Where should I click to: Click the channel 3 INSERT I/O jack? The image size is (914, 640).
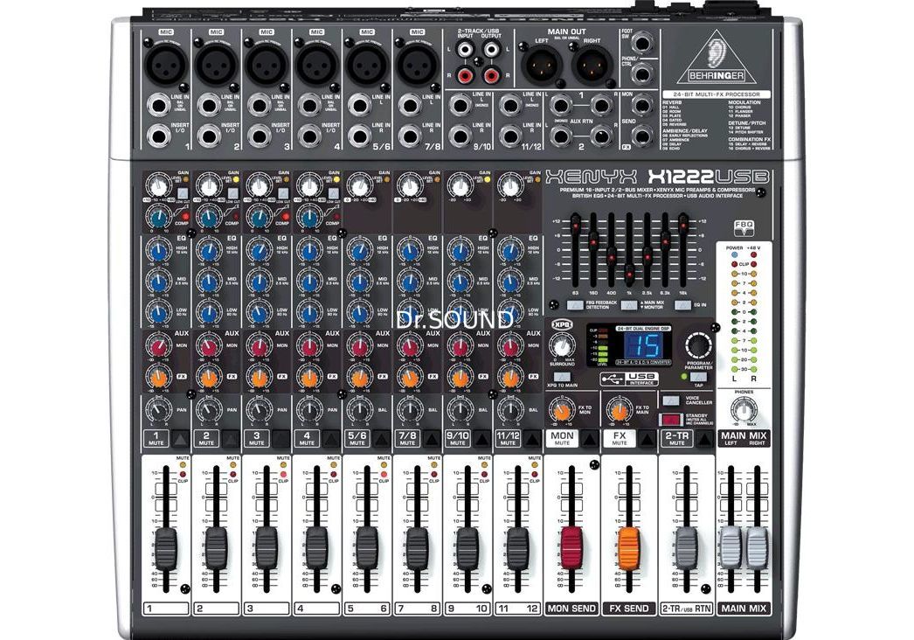tap(259, 137)
